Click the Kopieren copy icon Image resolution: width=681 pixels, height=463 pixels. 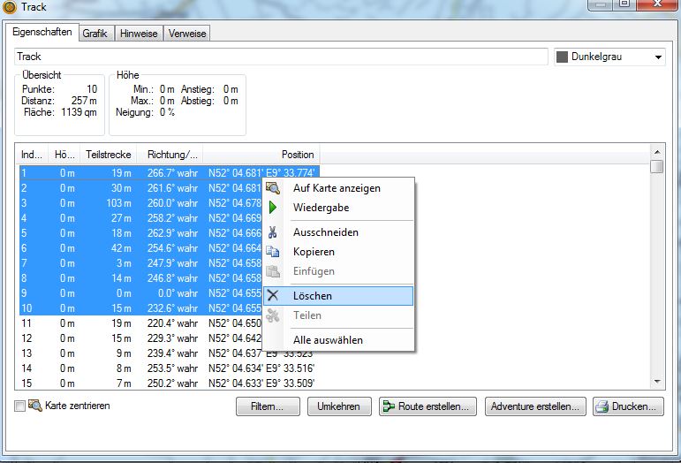273,252
